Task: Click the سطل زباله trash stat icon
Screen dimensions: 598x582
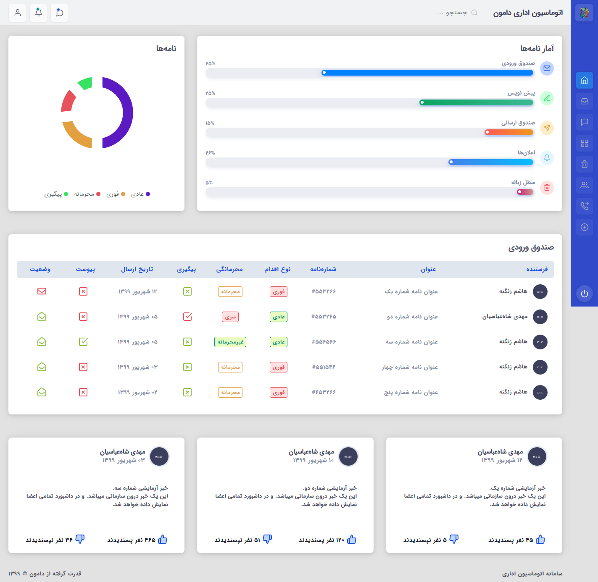Action: [x=547, y=188]
